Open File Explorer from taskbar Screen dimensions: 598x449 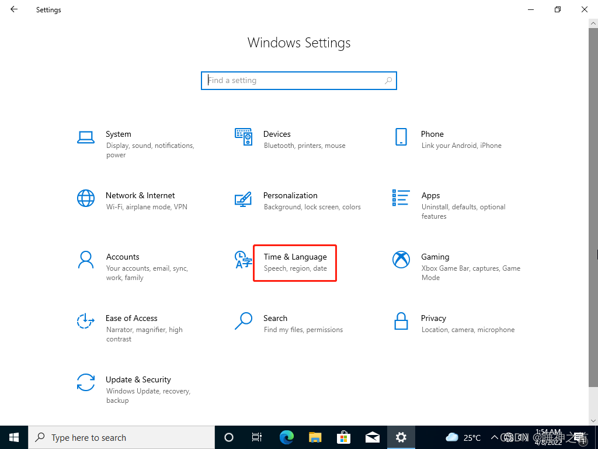[x=315, y=437]
